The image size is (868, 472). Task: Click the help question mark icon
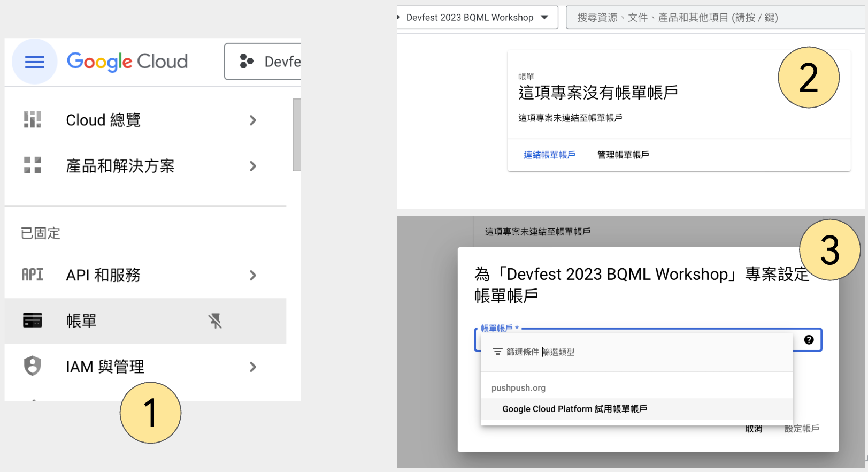809,340
